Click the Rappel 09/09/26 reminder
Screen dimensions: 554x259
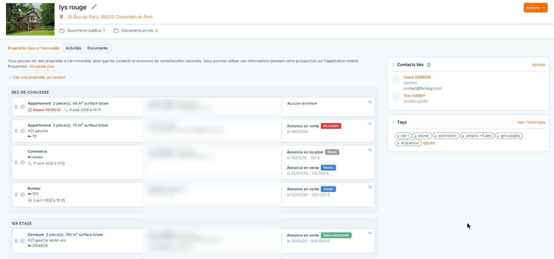click(45, 110)
